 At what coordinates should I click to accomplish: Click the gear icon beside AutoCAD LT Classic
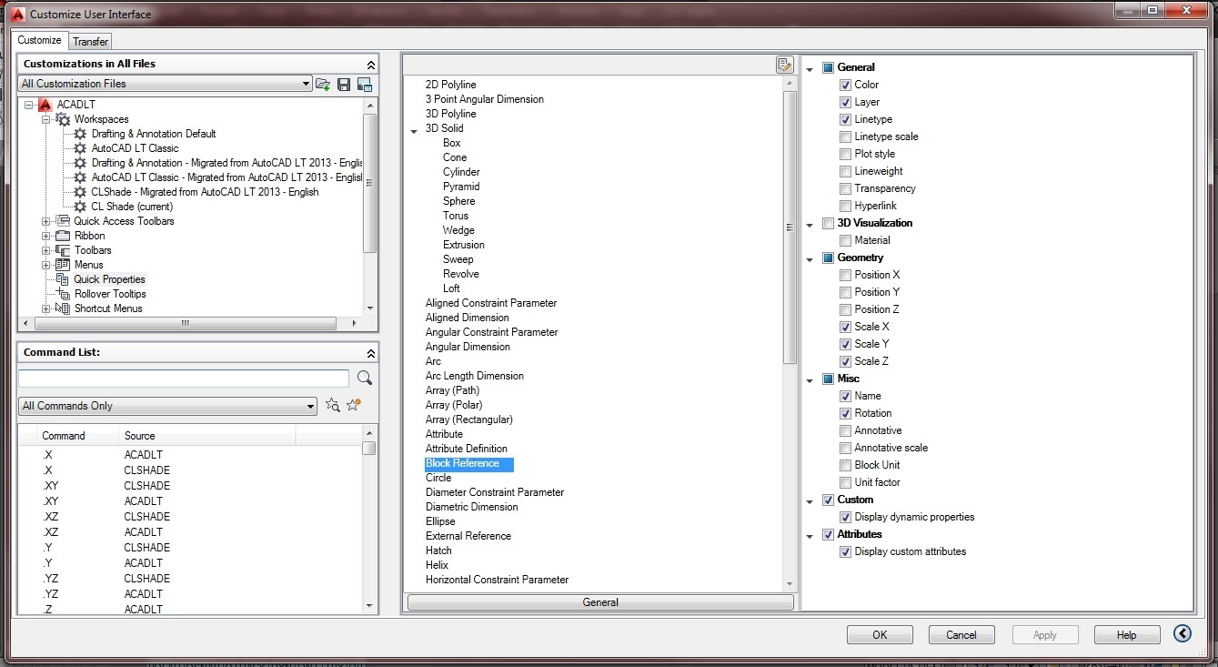tap(80, 148)
